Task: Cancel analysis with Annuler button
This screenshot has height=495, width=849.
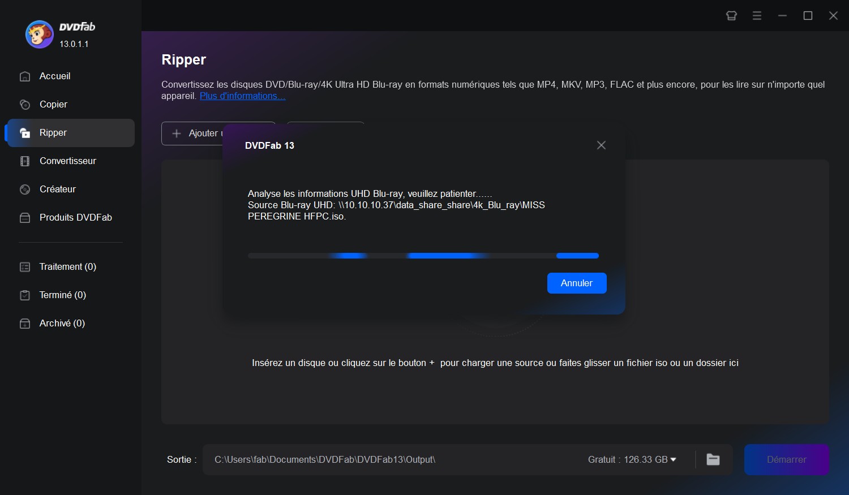Action: point(577,283)
